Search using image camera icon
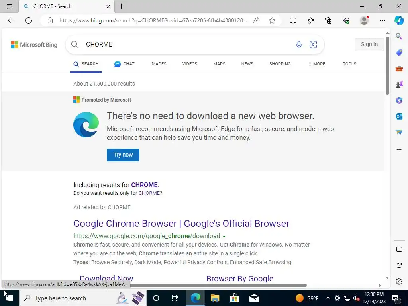Image resolution: width=408 pixels, height=306 pixels. [x=313, y=45]
